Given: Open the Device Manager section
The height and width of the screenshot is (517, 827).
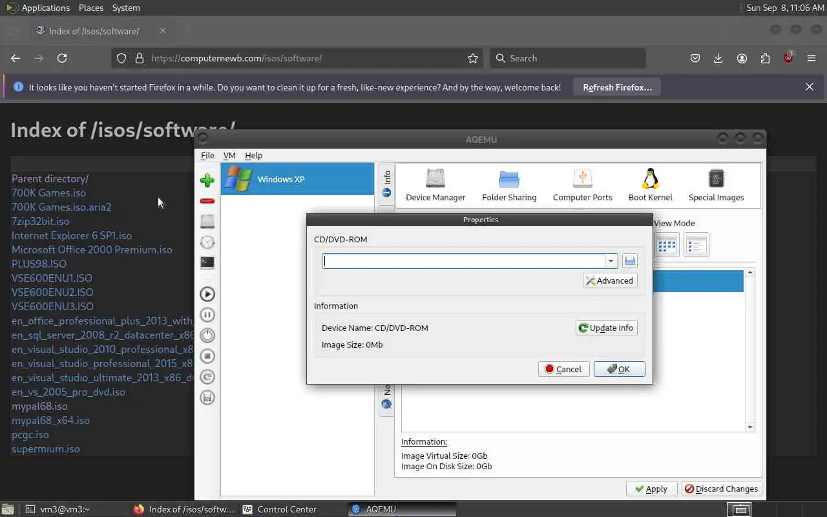Looking at the screenshot, I should (435, 185).
